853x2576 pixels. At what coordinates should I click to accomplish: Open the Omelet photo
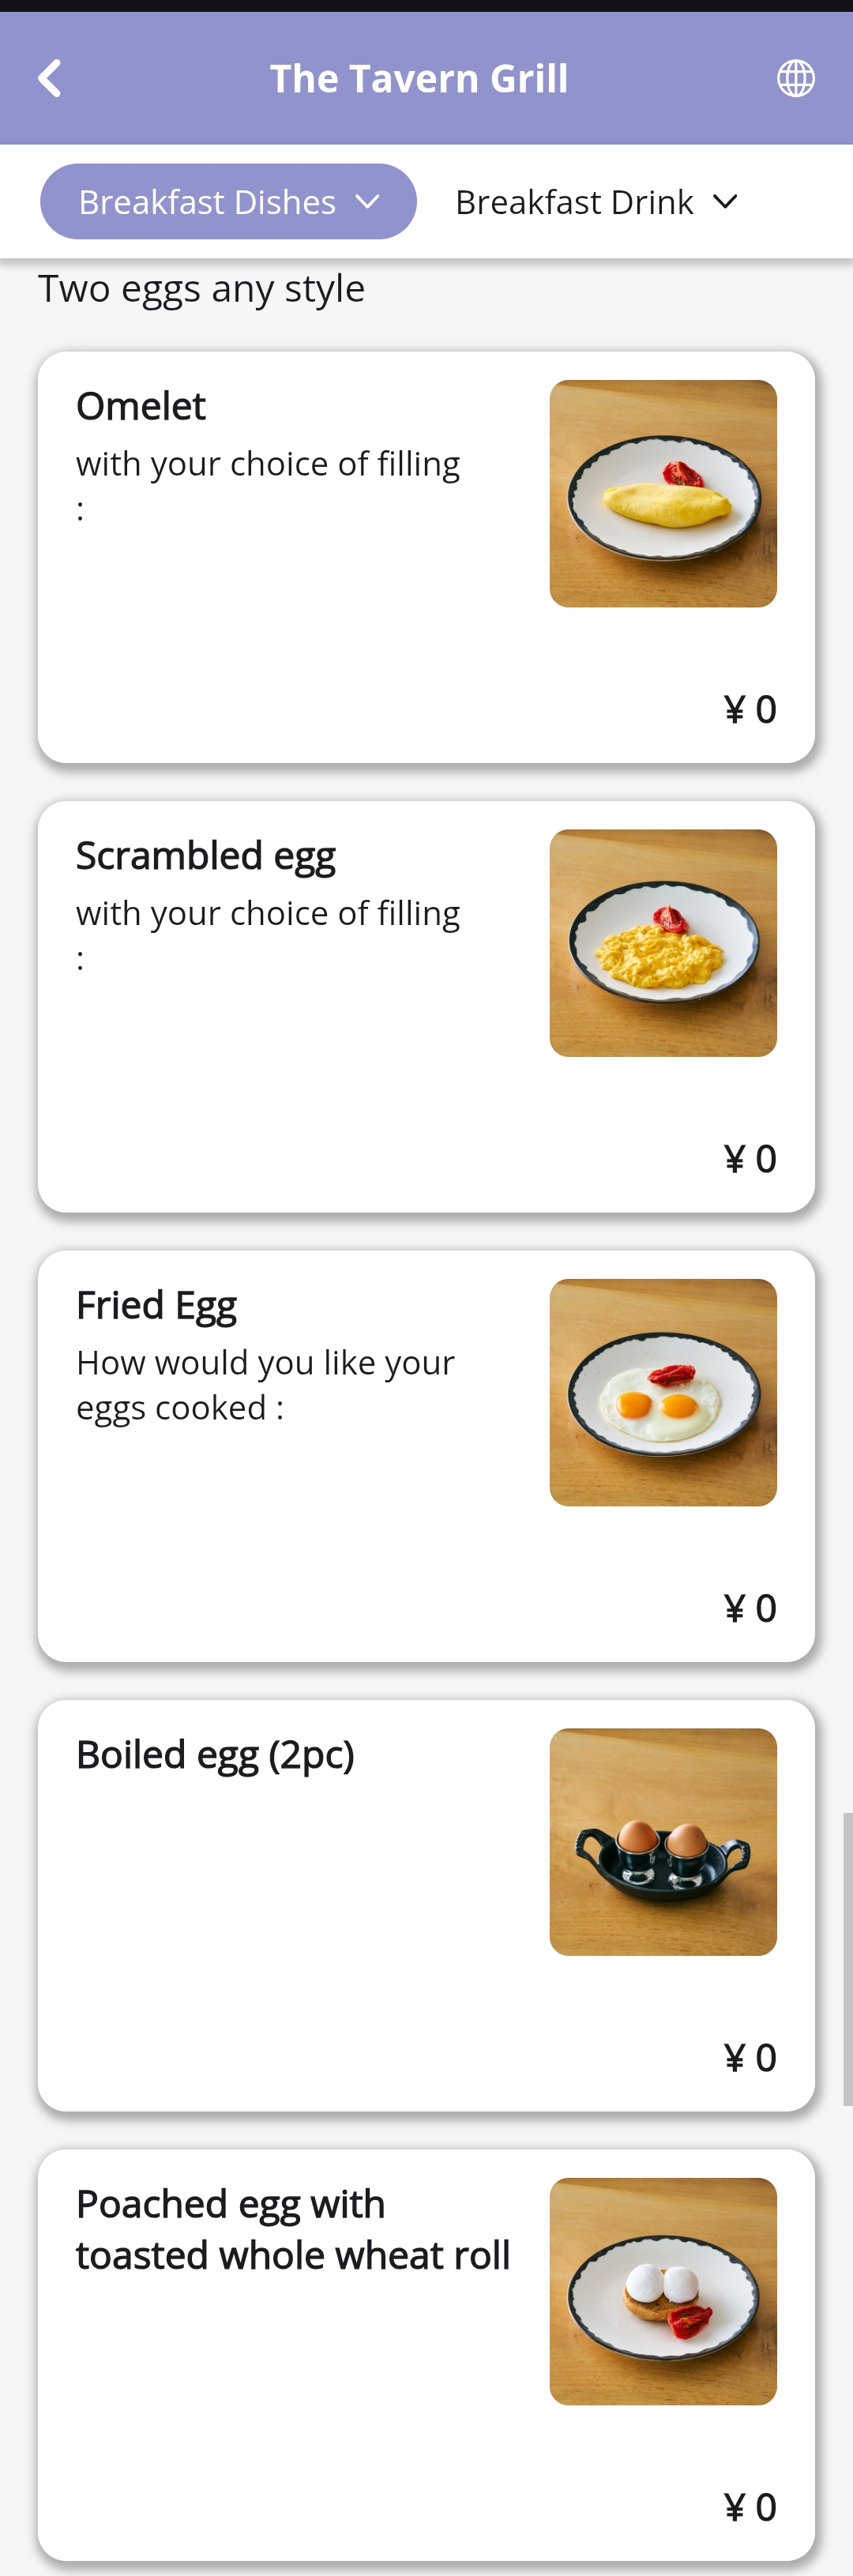(663, 494)
